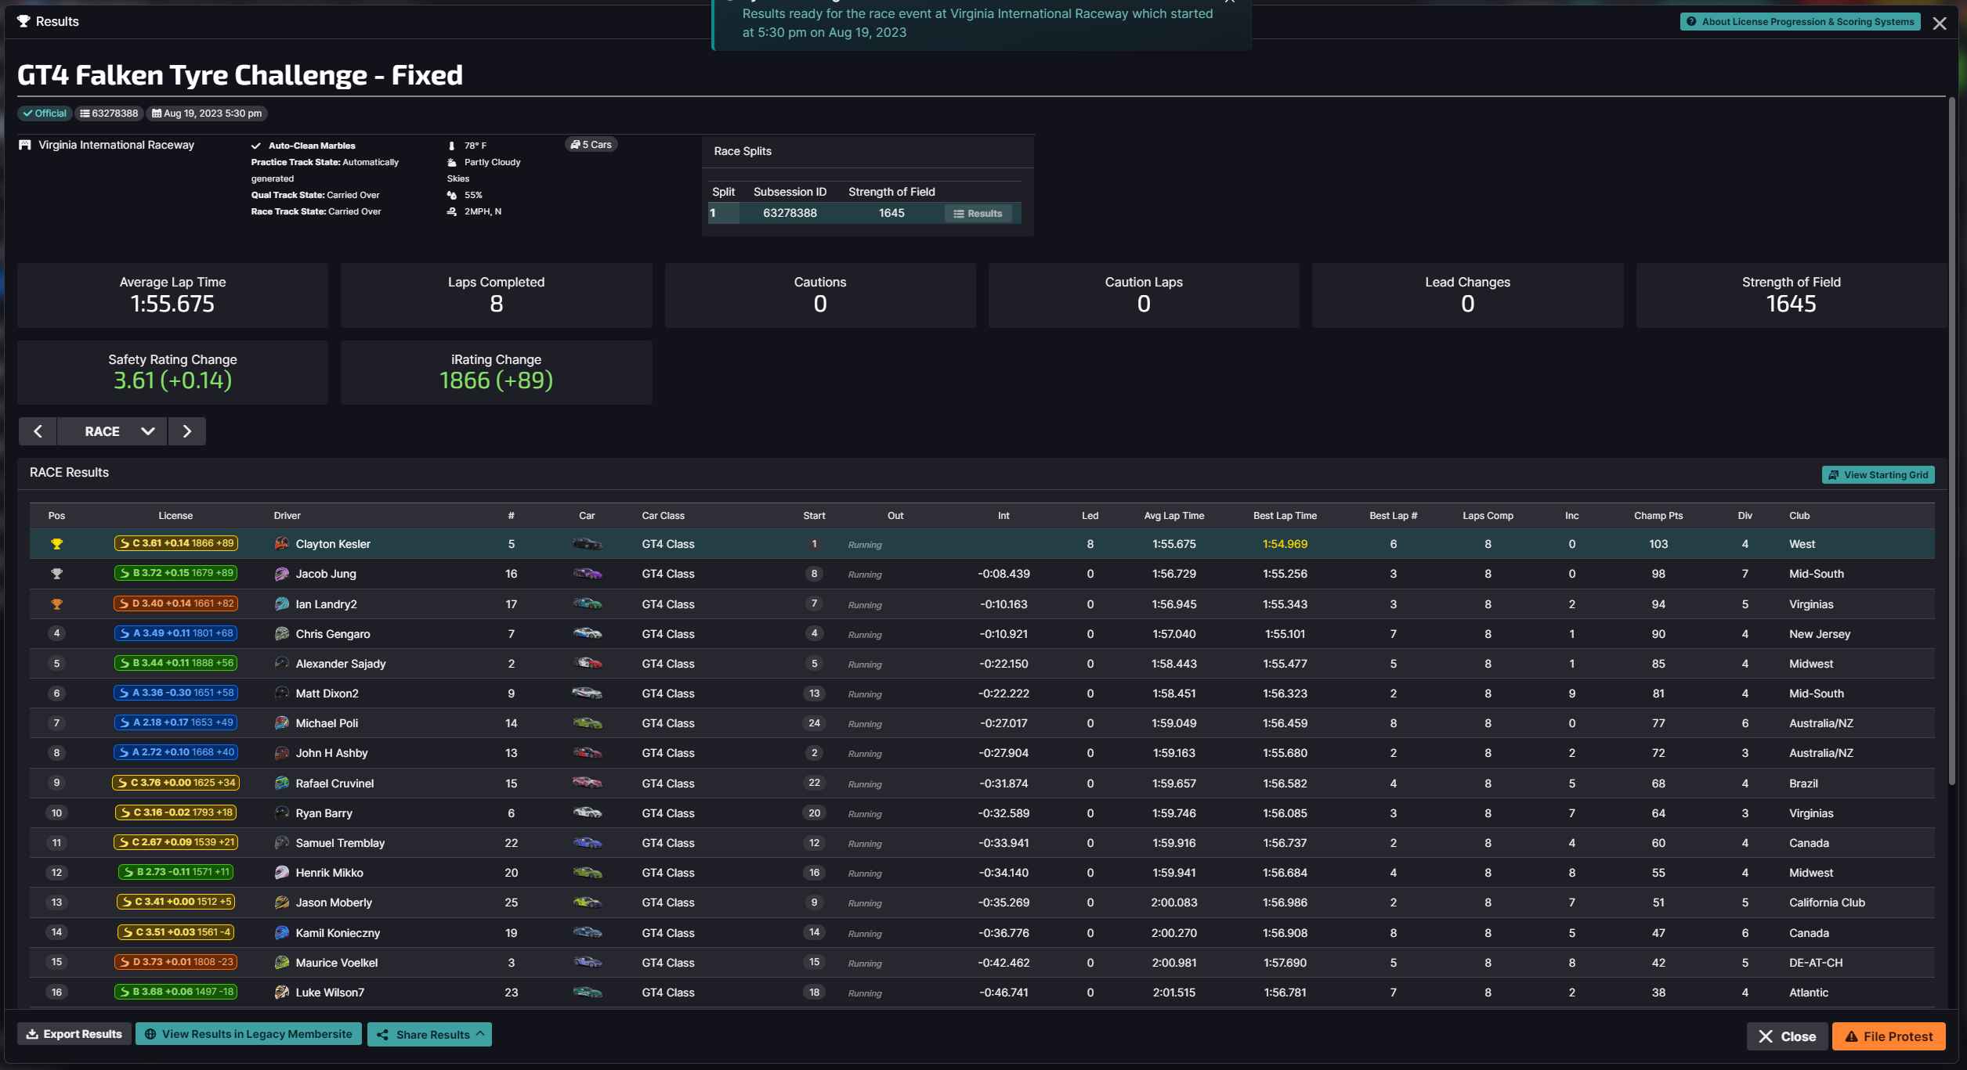Click driver name Rafael Cruvinel
Viewport: 1967px width, 1070px height.
point(334,784)
